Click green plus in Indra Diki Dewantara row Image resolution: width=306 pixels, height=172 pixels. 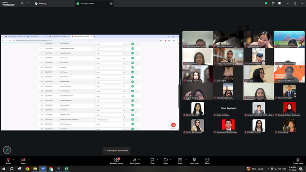point(132,96)
